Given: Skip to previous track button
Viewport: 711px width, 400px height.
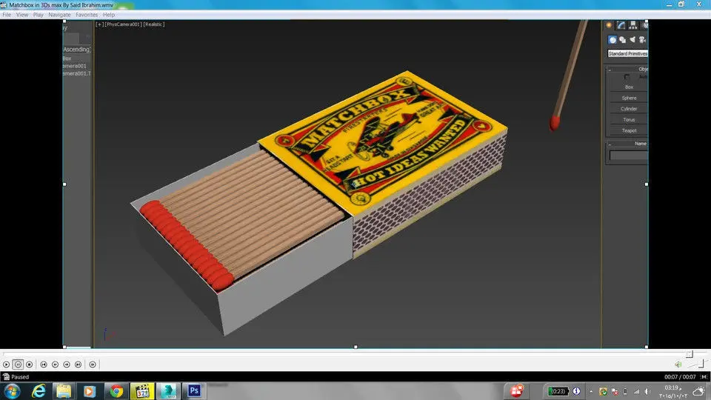Looking at the screenshot, I should click(x=44, y=364).
